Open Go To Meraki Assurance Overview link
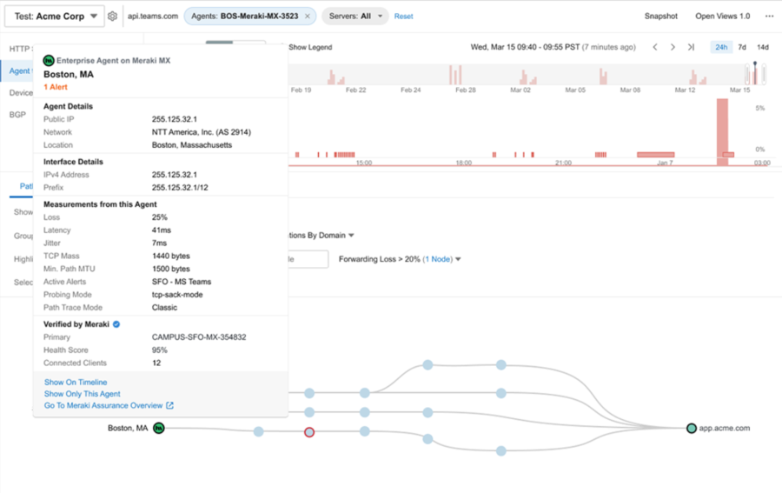 point(103,405)
